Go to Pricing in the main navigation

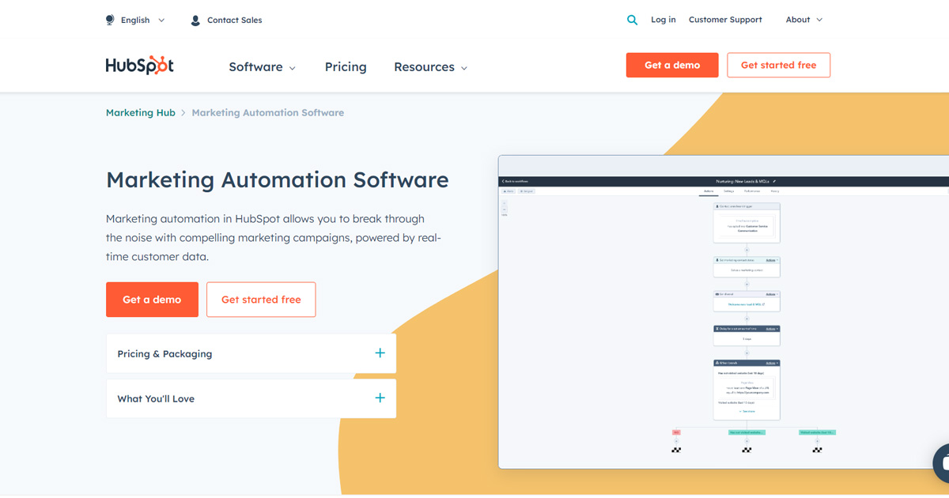[x=346, y=67]
